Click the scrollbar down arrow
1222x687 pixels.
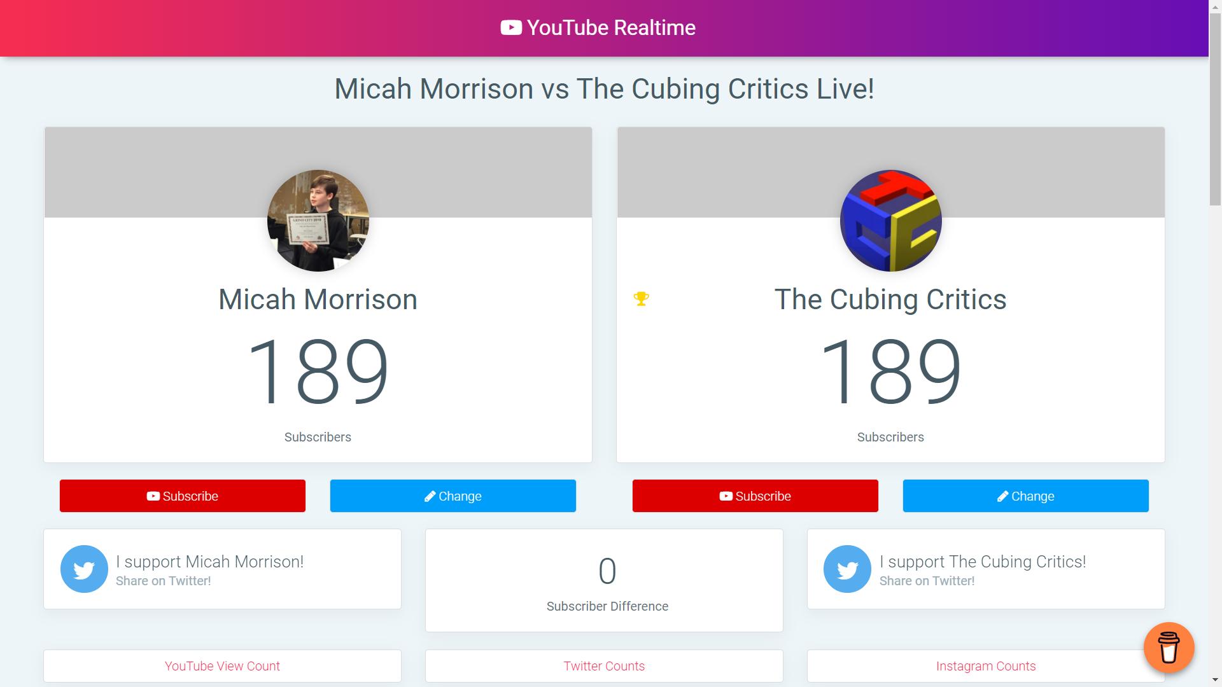(x=1215, y=681)
